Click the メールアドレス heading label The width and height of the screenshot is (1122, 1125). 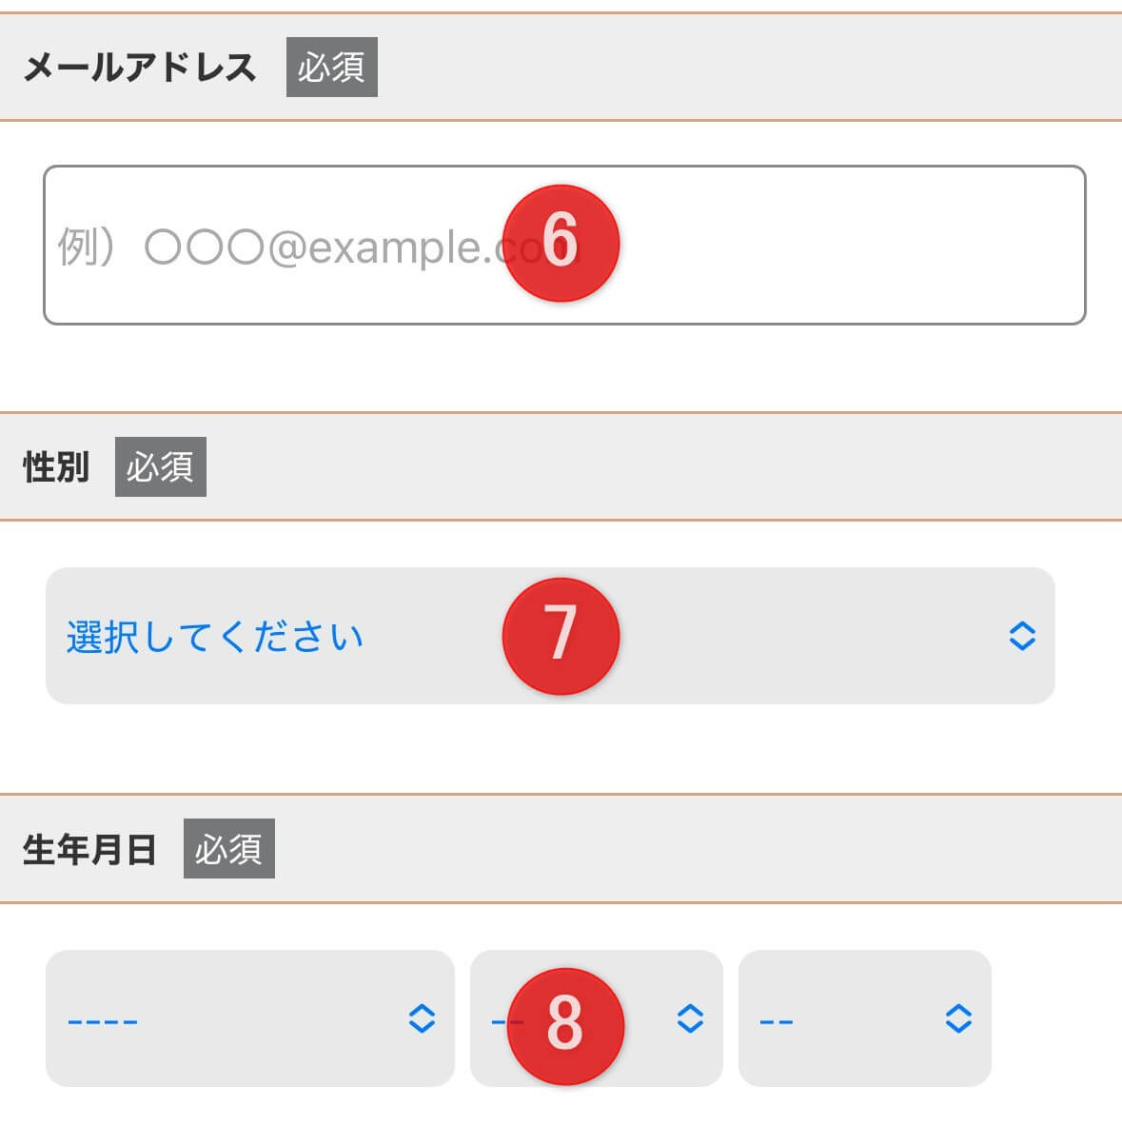pyautogui.click(x=140, y=68)
